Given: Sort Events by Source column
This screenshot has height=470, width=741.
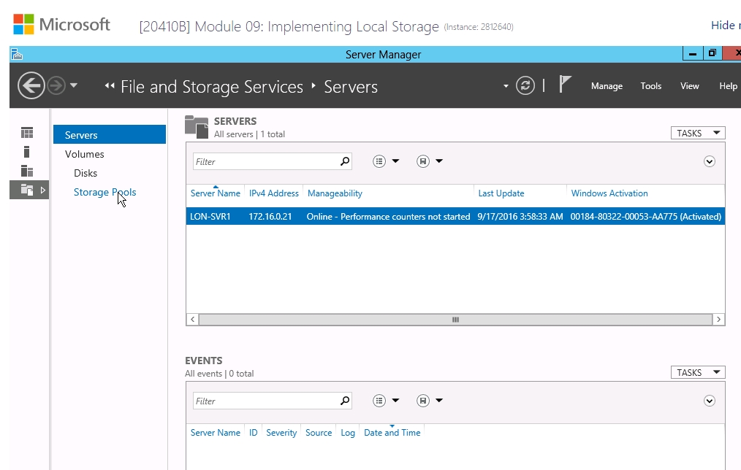Looking at the screenshot, I should [319, 432].
